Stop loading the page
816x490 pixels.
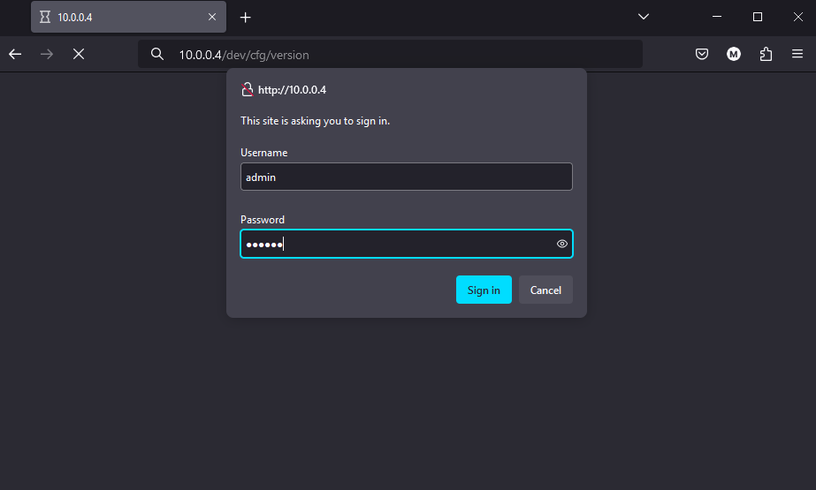(x=79, y=54)
